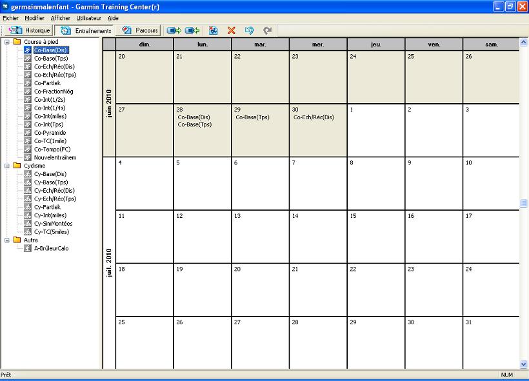Select Cy-TC(5miles) workout in tree
Viewport: 529px width, 381px height.
pos(52,231)
